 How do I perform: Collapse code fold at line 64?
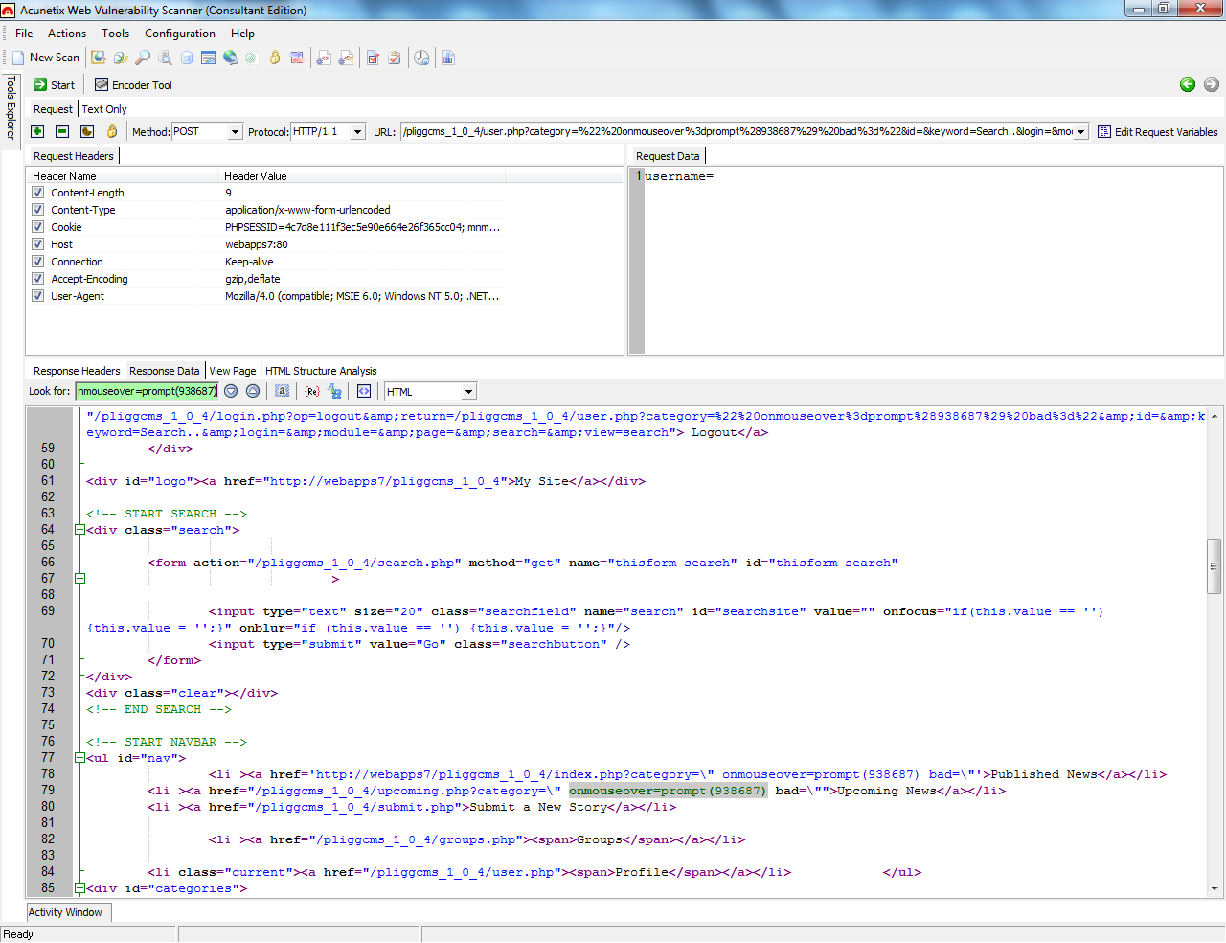[x=80, y=530]
